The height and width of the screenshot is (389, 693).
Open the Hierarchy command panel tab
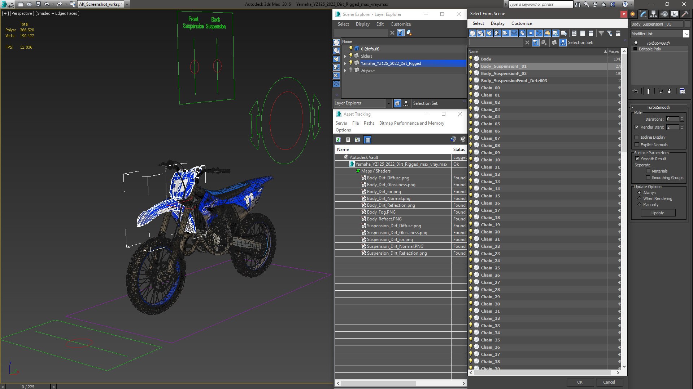654,14
